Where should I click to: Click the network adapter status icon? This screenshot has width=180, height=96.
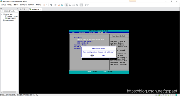coord(163,95)
